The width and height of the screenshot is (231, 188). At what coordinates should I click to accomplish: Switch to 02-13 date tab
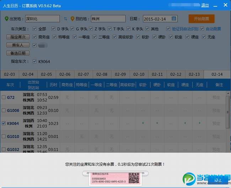[194, 74]
